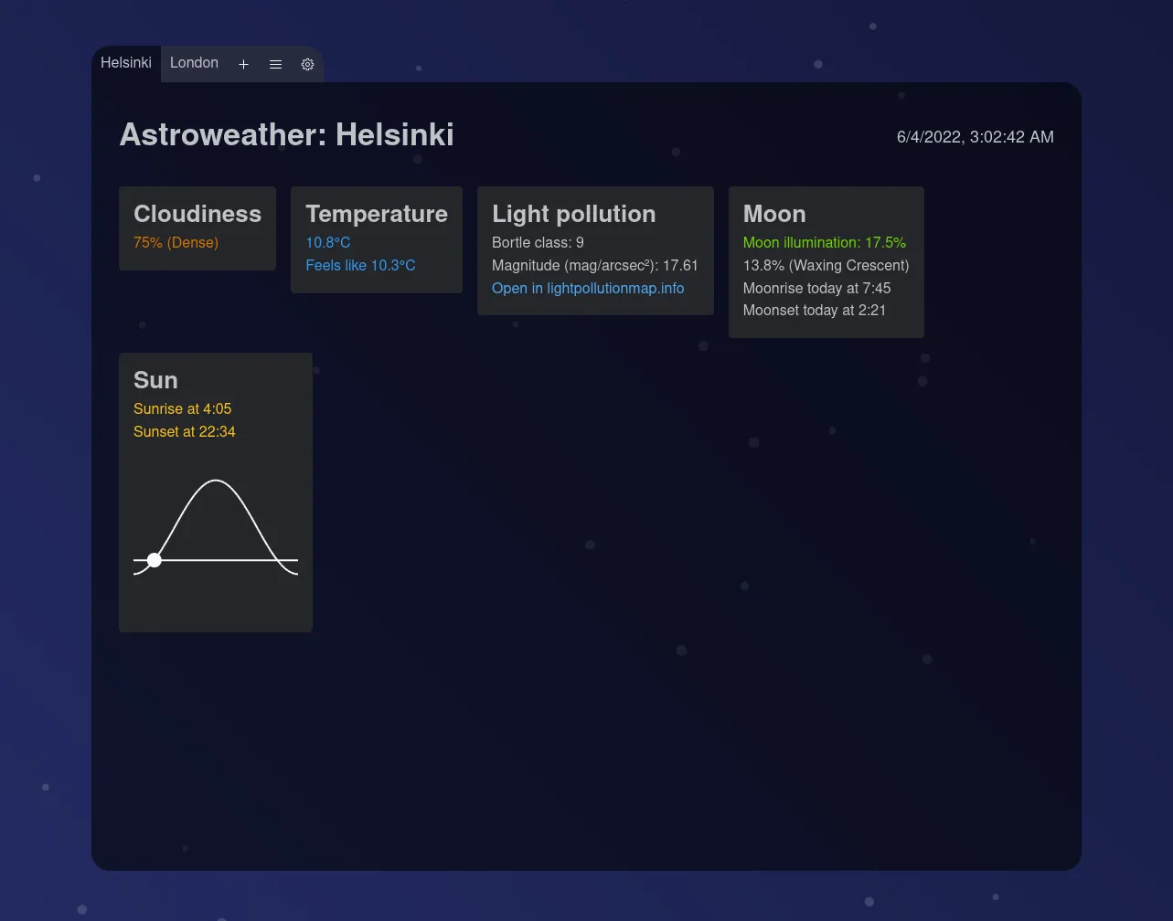Viewport: 1173px width, 921px height.
Task: Click the date and time display
Action: coord(975,137)
